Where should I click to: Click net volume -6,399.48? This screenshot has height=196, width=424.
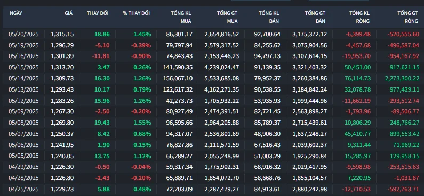coord(358,34)
